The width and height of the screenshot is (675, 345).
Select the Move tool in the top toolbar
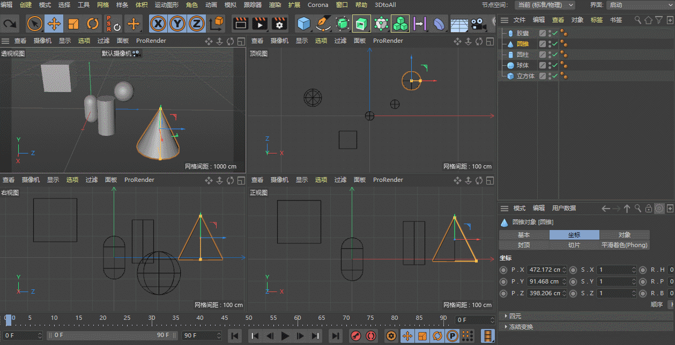click(54, 24)
